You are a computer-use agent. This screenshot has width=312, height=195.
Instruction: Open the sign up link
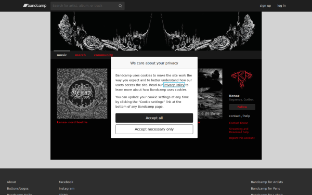pos(265,6)
